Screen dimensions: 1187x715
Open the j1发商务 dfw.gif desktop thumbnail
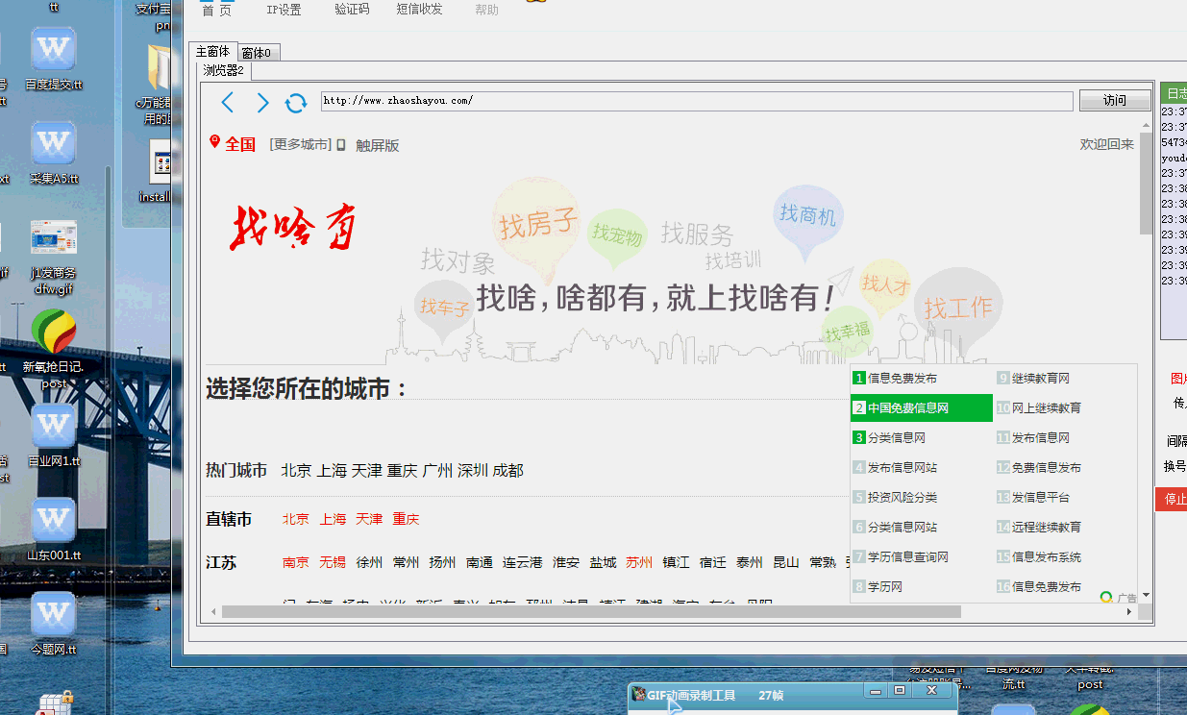[54, 257]
